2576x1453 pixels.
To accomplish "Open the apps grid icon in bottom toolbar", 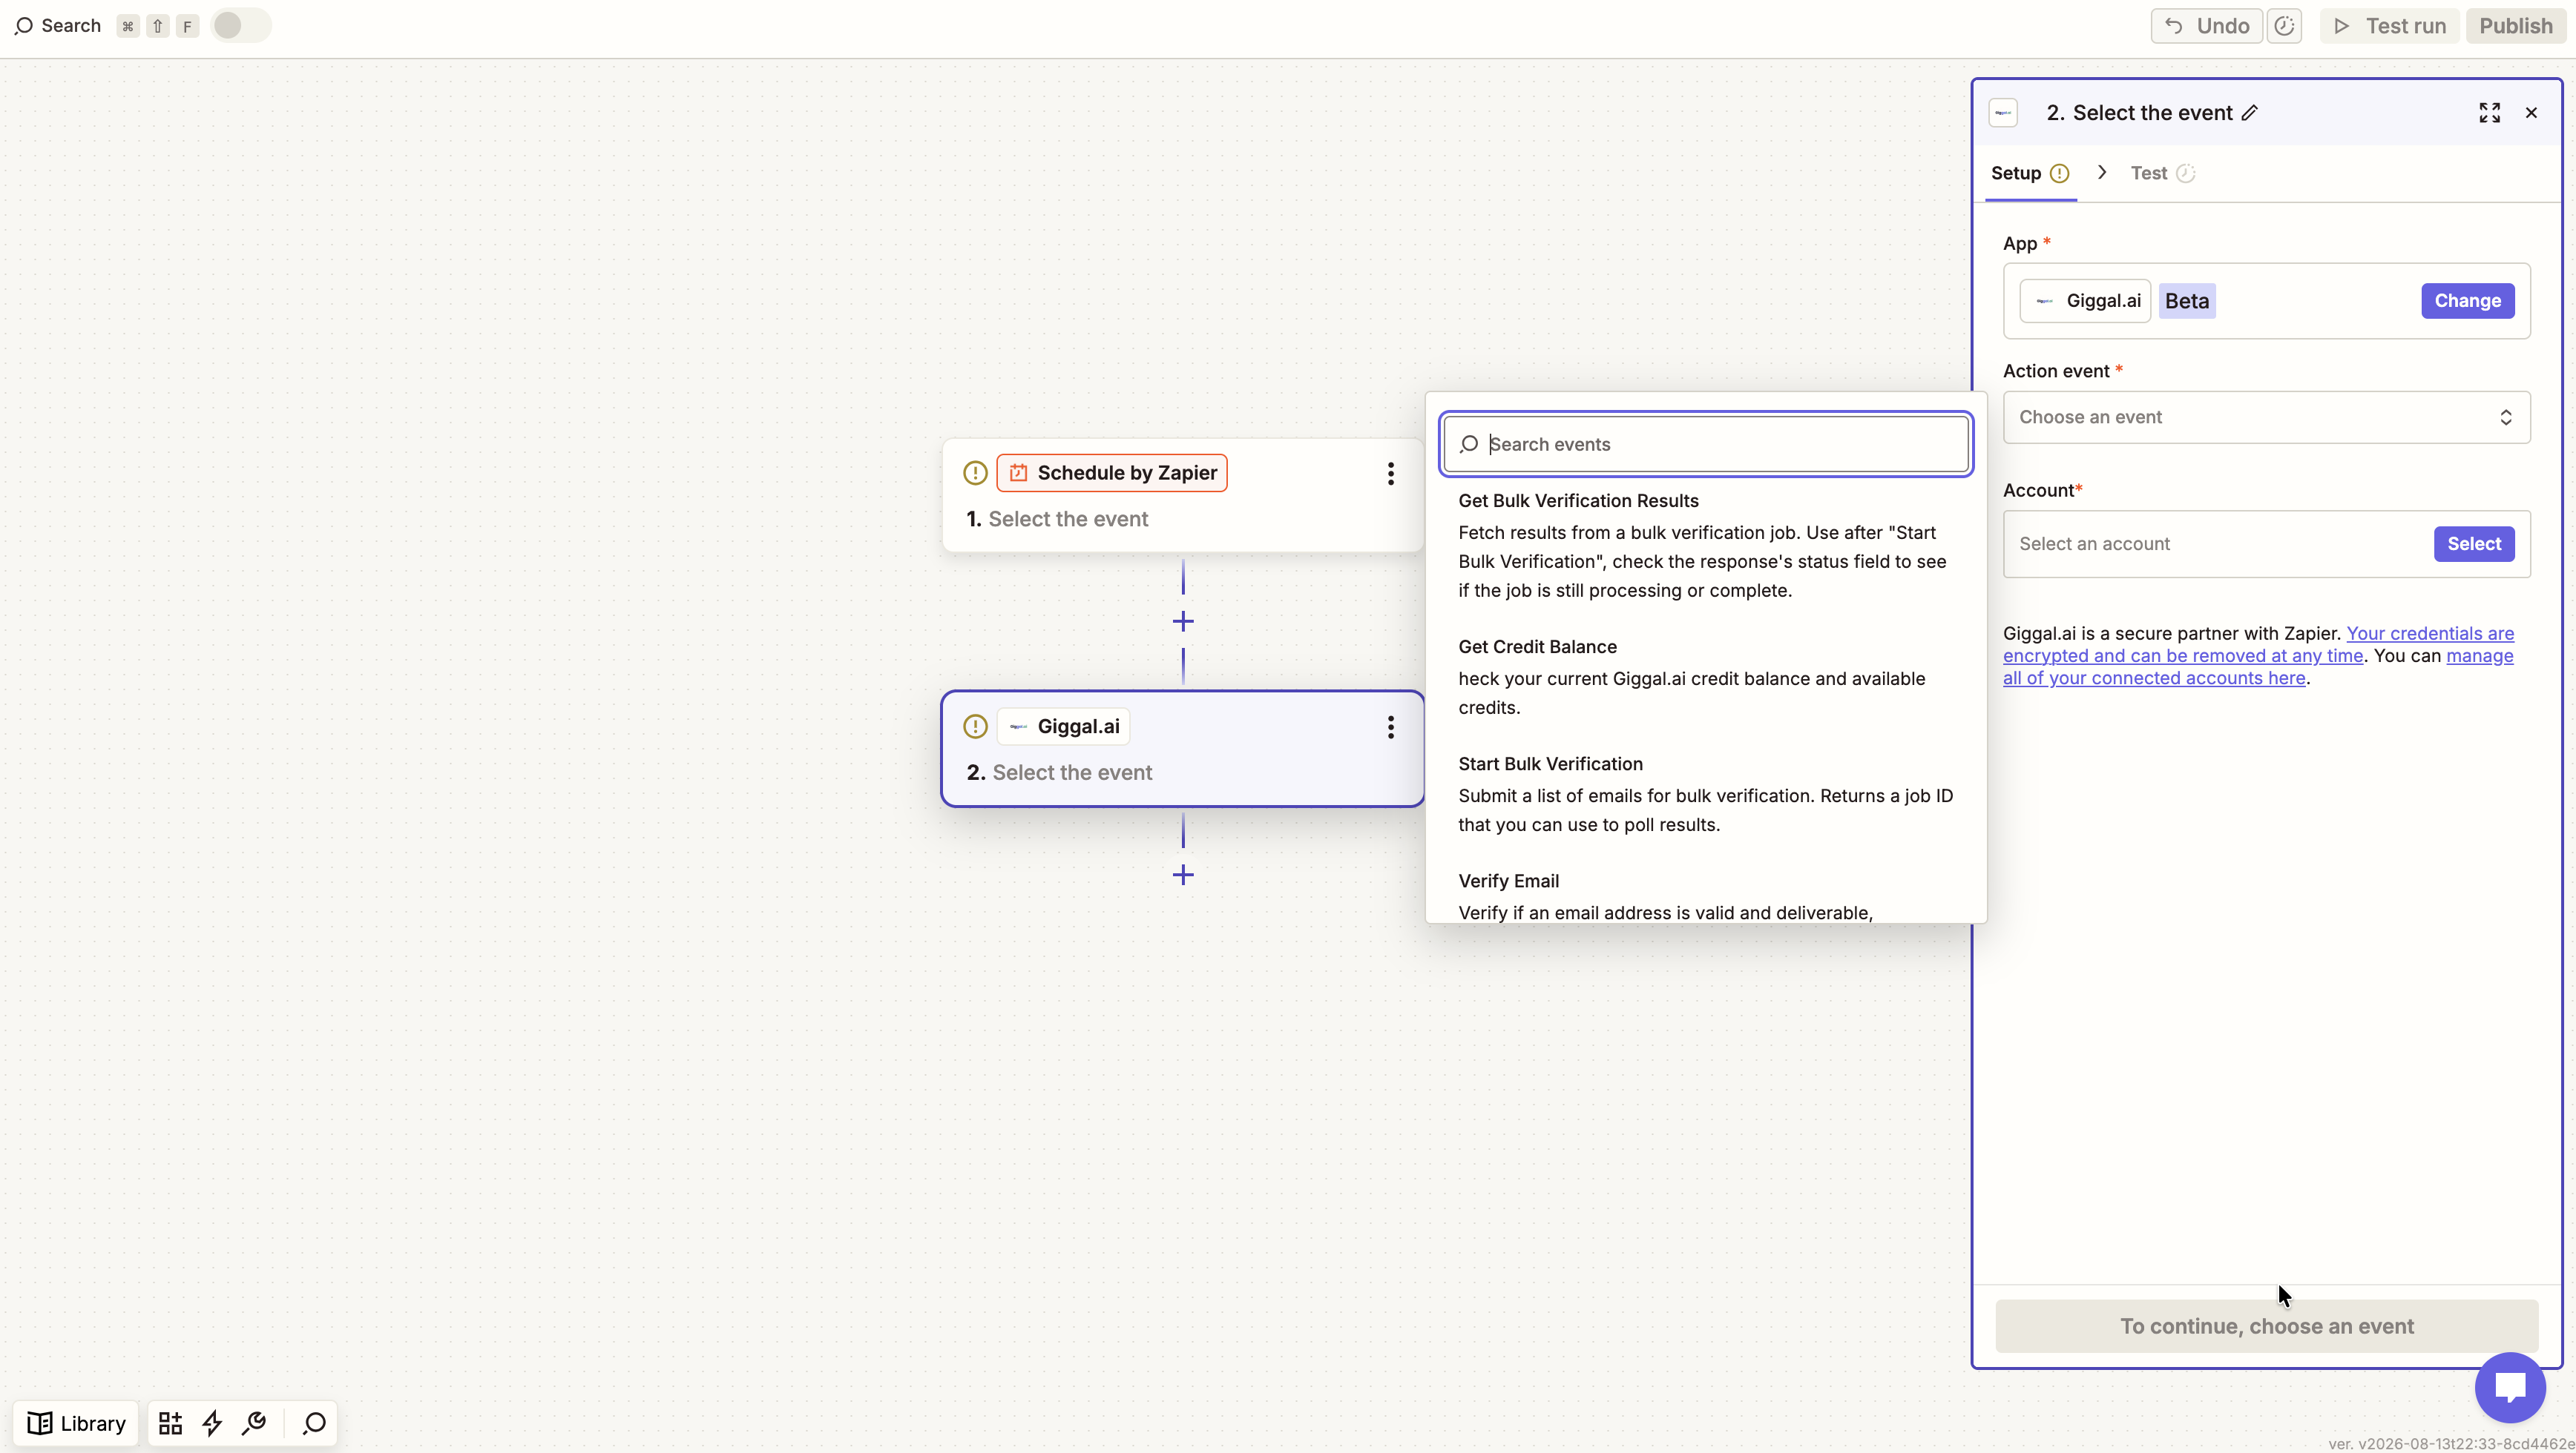I will click(x=170, y=1423).
